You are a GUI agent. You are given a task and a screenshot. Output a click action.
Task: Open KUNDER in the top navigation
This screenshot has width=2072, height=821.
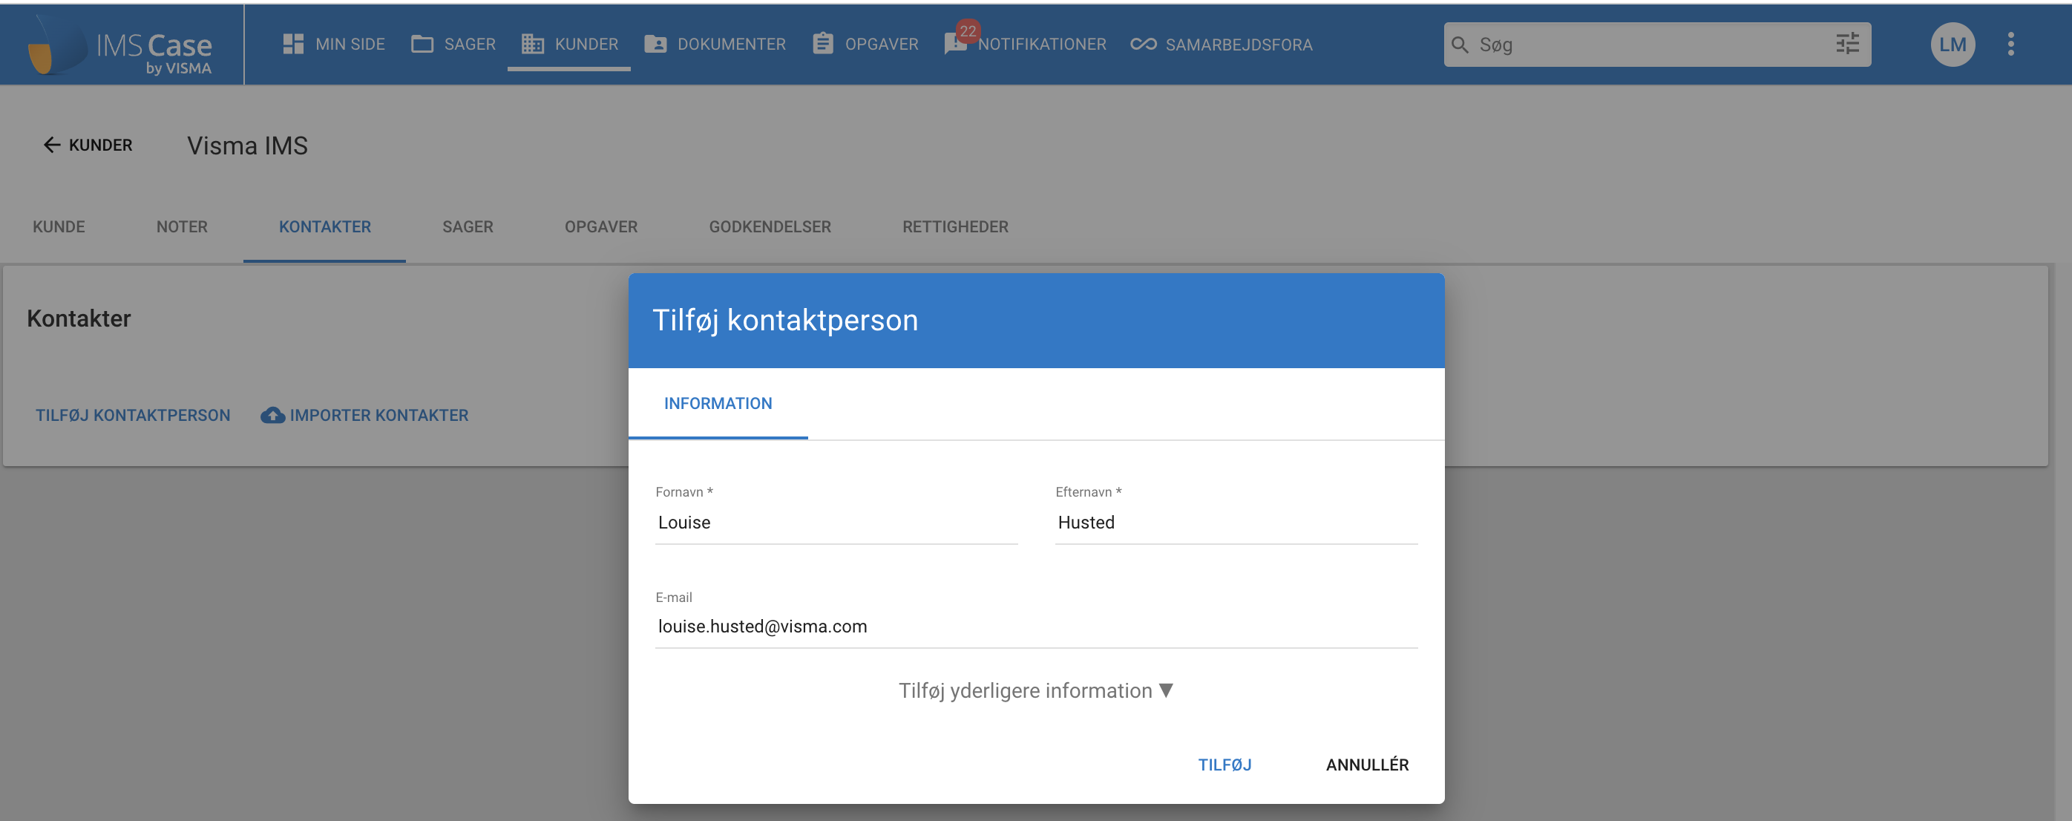pos(586,45)
